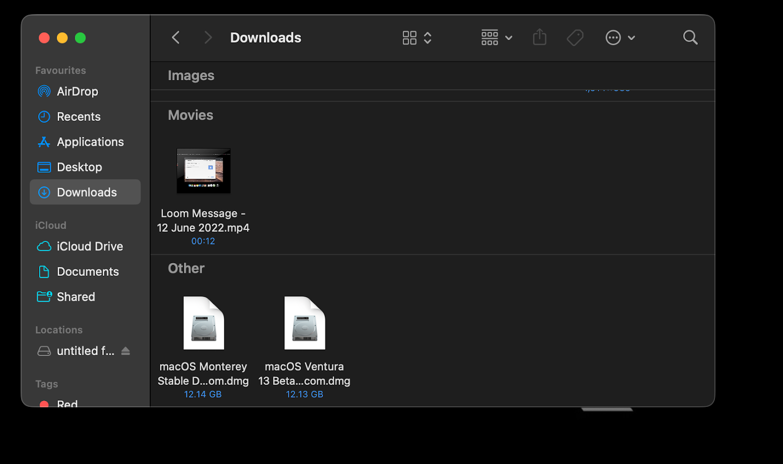Viewport: 783px width, 464px height.
Task: Click the AirDrop sidebar icon
Action: 44,91
